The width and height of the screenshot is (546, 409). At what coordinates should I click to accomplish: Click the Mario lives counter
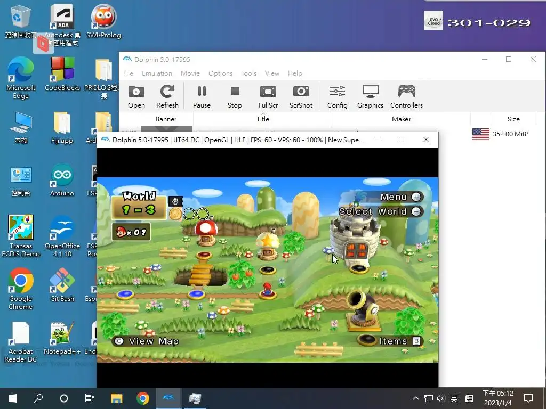coord(131,232)
